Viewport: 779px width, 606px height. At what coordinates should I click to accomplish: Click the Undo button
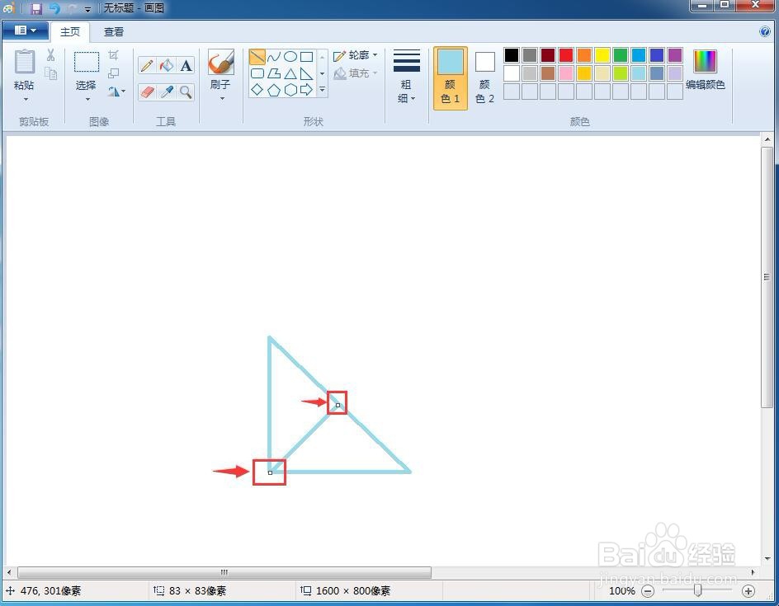54,7
